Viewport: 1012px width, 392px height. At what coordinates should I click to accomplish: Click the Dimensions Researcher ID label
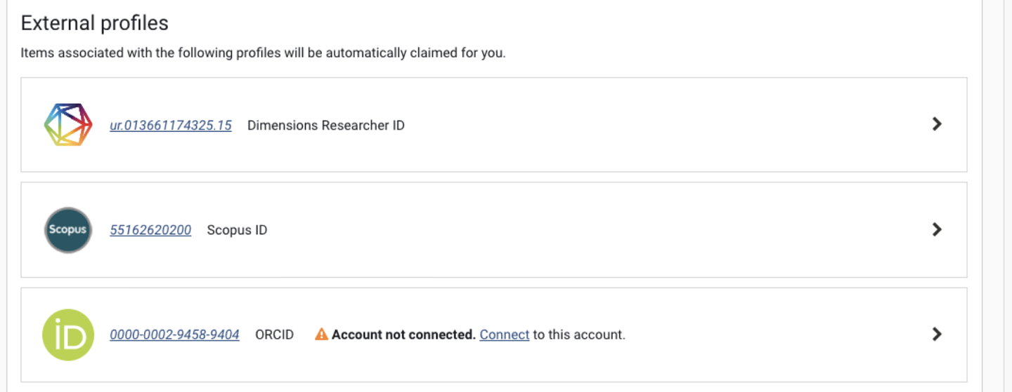(x=325, y=126)
